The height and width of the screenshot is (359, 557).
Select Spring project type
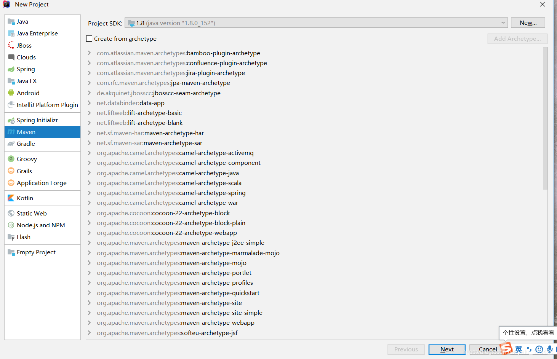click(x=42, y=69)
